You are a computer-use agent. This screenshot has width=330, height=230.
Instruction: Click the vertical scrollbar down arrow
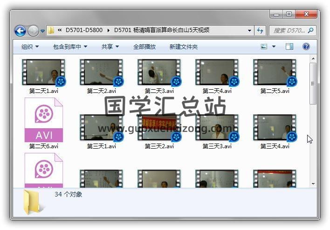pyautogui.click(x=313, y=184)
